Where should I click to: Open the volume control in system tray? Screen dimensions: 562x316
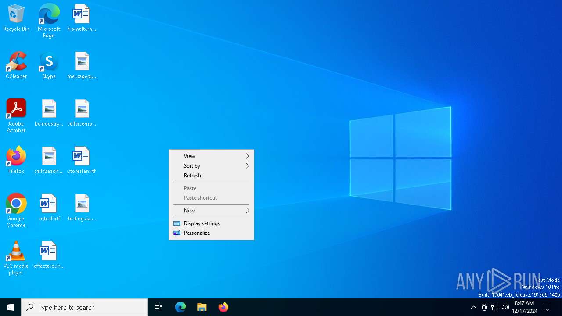pos(505,307)
